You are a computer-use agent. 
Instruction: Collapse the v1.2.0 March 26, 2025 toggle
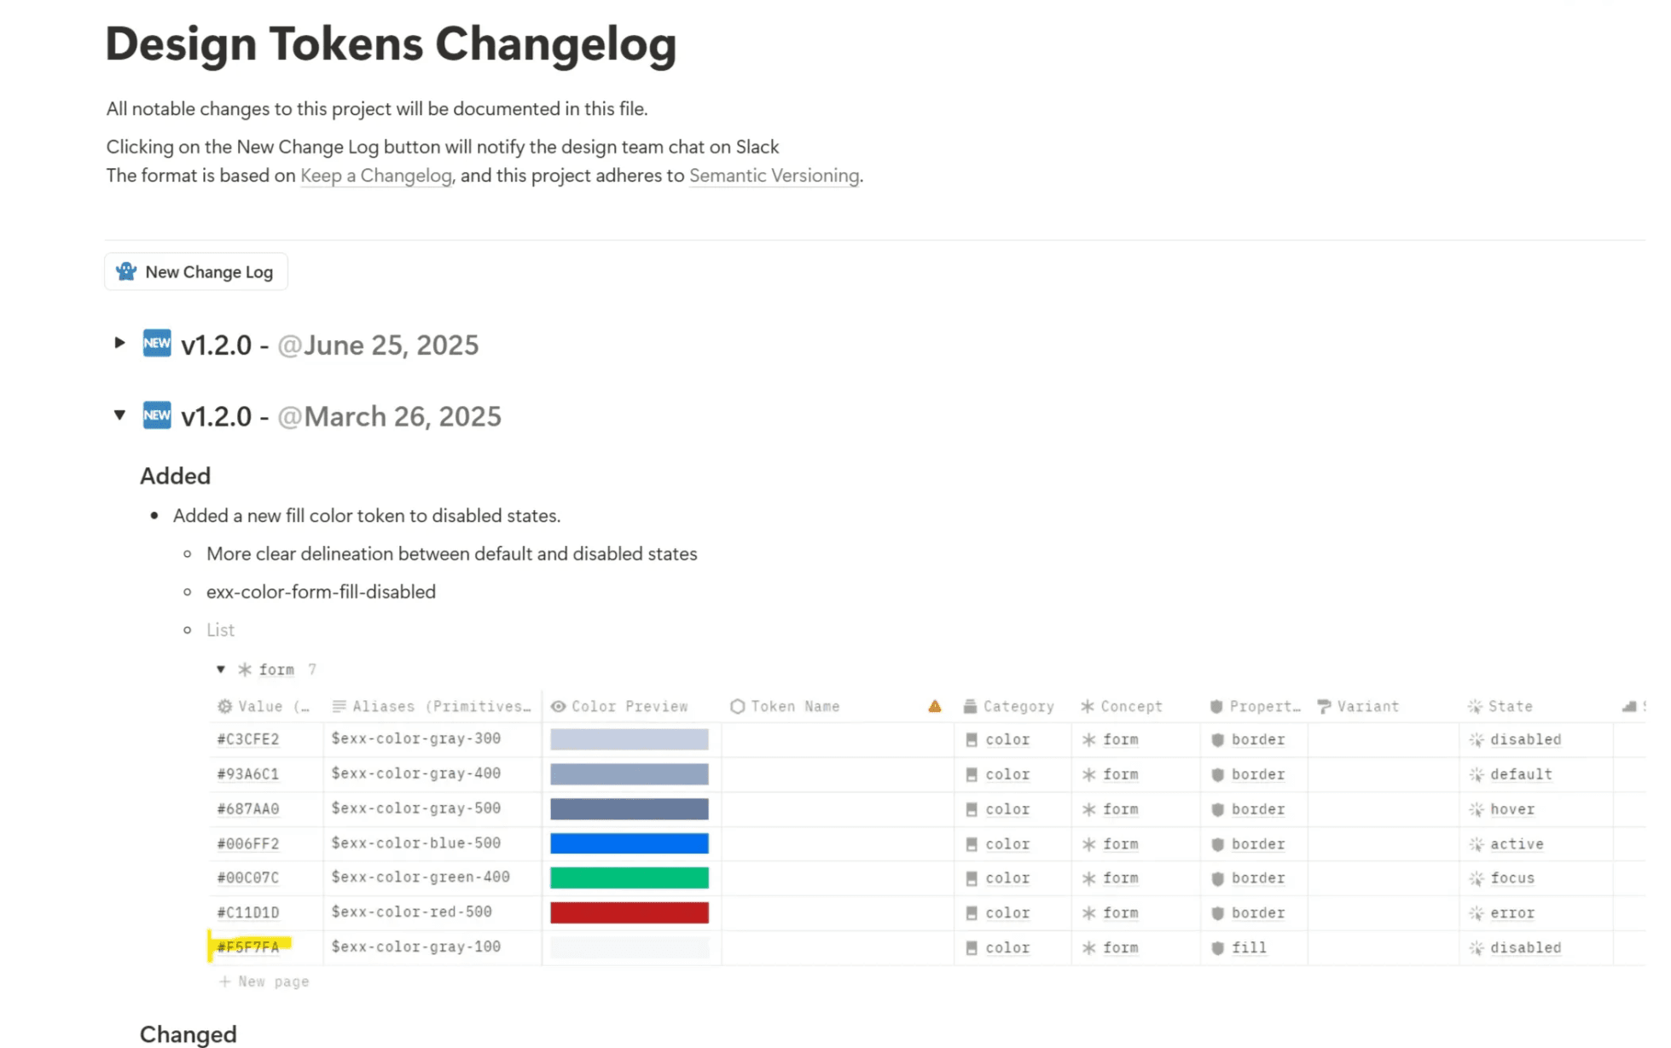119,415
